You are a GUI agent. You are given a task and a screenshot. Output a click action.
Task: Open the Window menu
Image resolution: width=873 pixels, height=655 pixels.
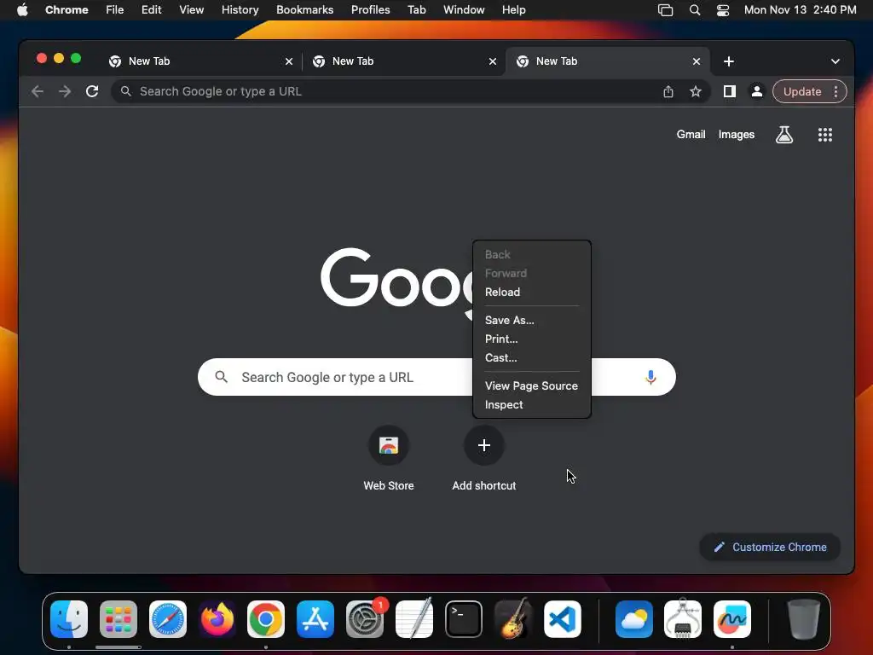[x=464, y=10]
